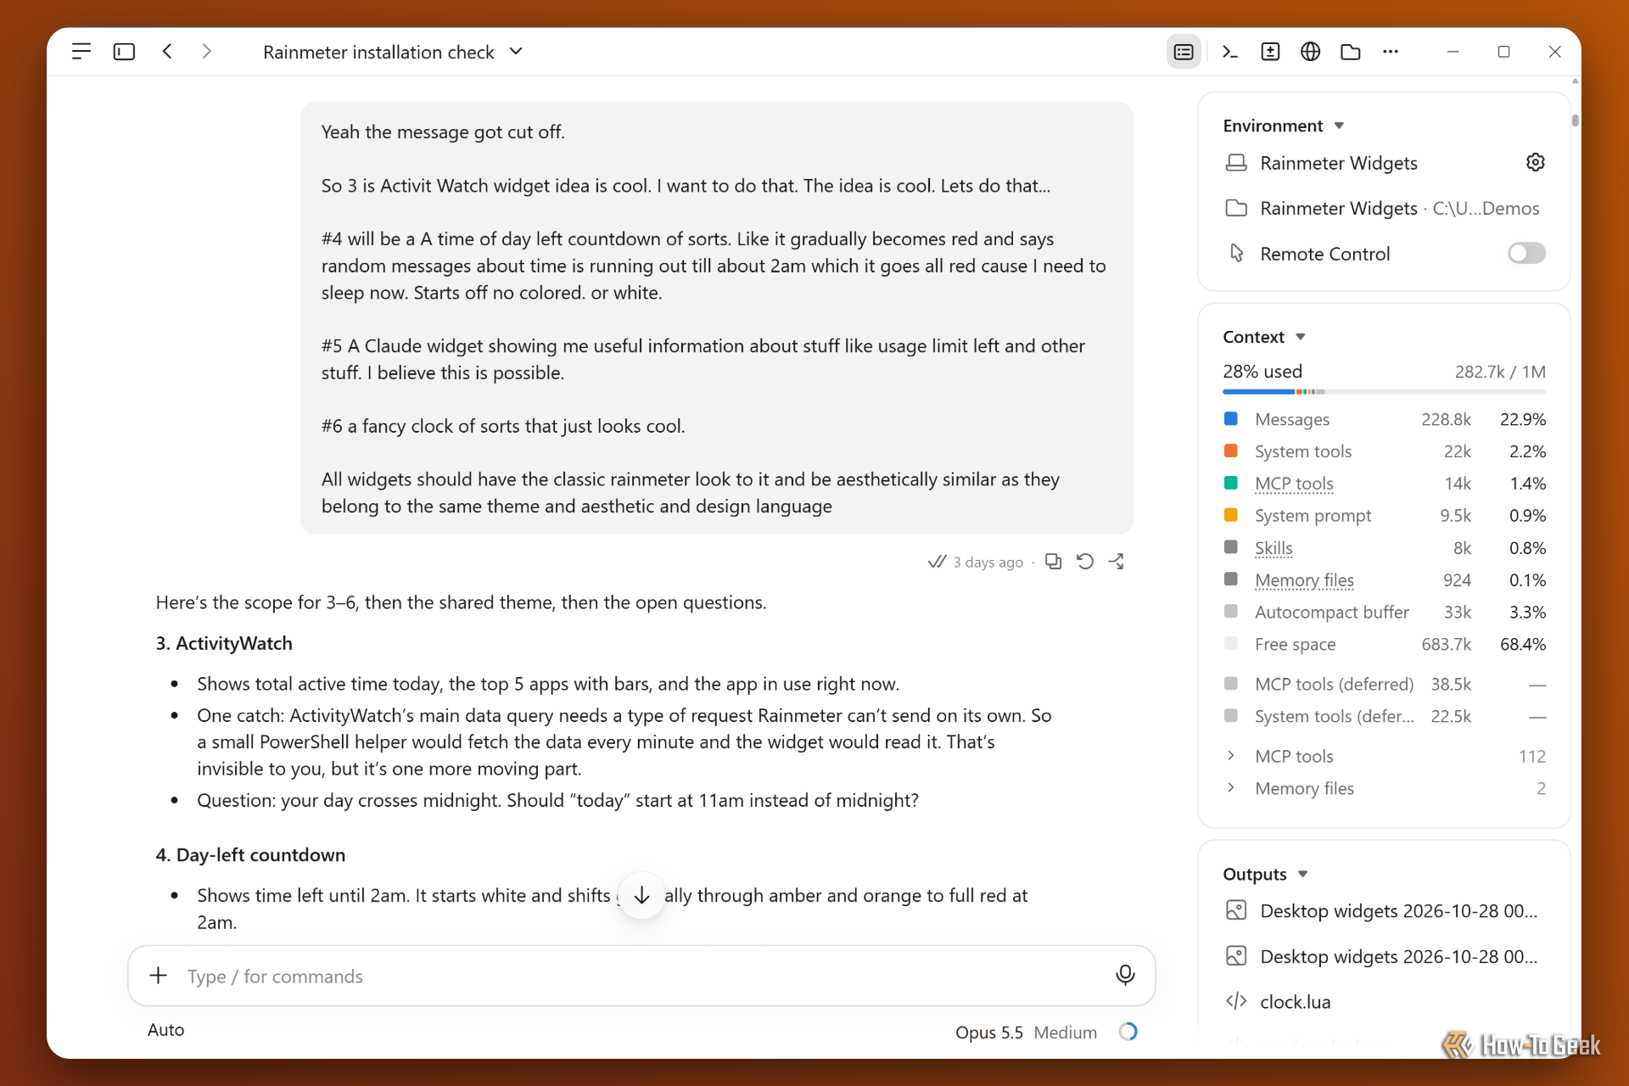Go back with the left arrow
The width and height of the screenshot is (1629, 1086).
pyautogui.click(x=167, y=52)
